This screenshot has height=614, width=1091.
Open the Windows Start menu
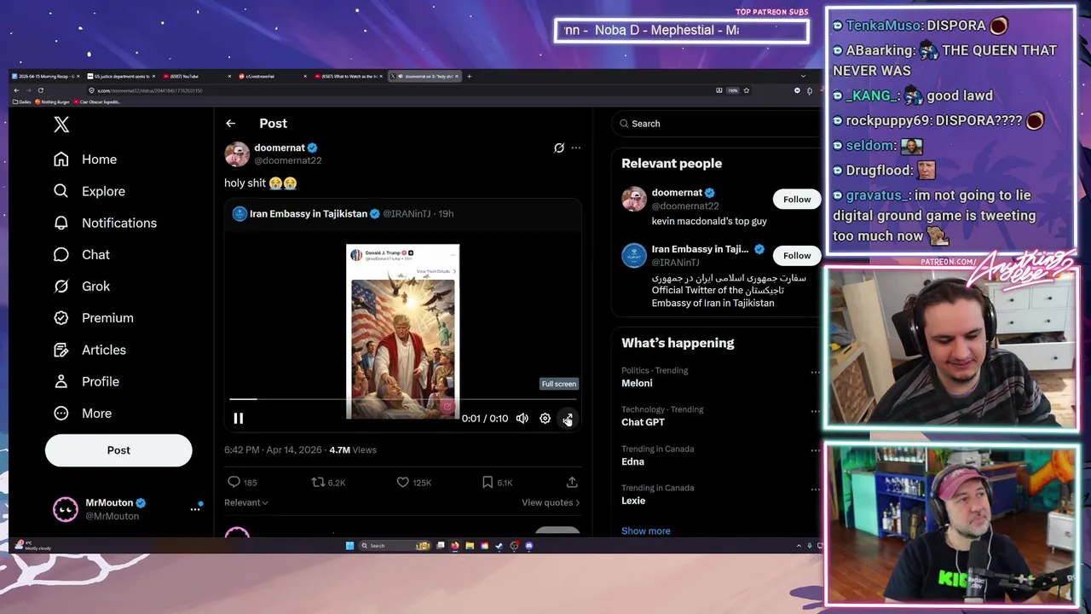pyautogui.click(x=349, y=546)
